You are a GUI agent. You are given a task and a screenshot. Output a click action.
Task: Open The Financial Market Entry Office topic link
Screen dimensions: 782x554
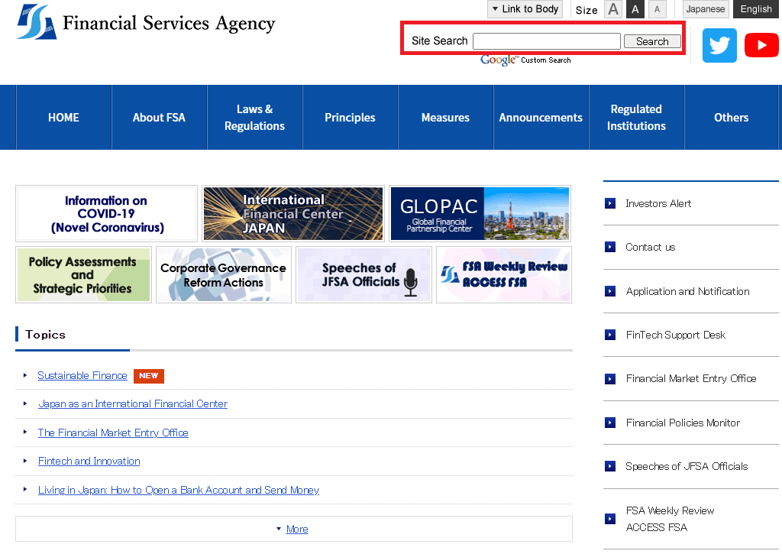[113, 433]
